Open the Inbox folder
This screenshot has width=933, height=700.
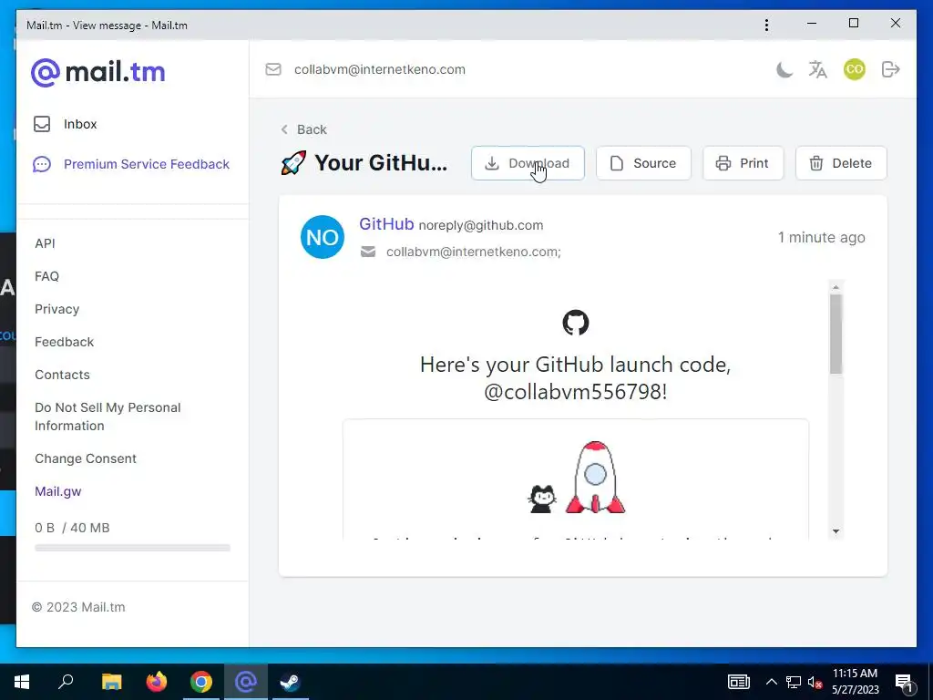click(66, 124)
